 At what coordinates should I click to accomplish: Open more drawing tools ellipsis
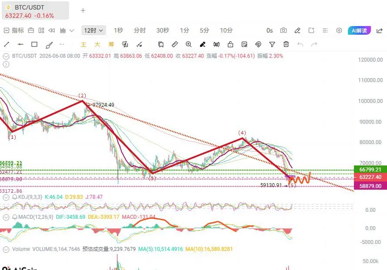[x=62, y=44]
